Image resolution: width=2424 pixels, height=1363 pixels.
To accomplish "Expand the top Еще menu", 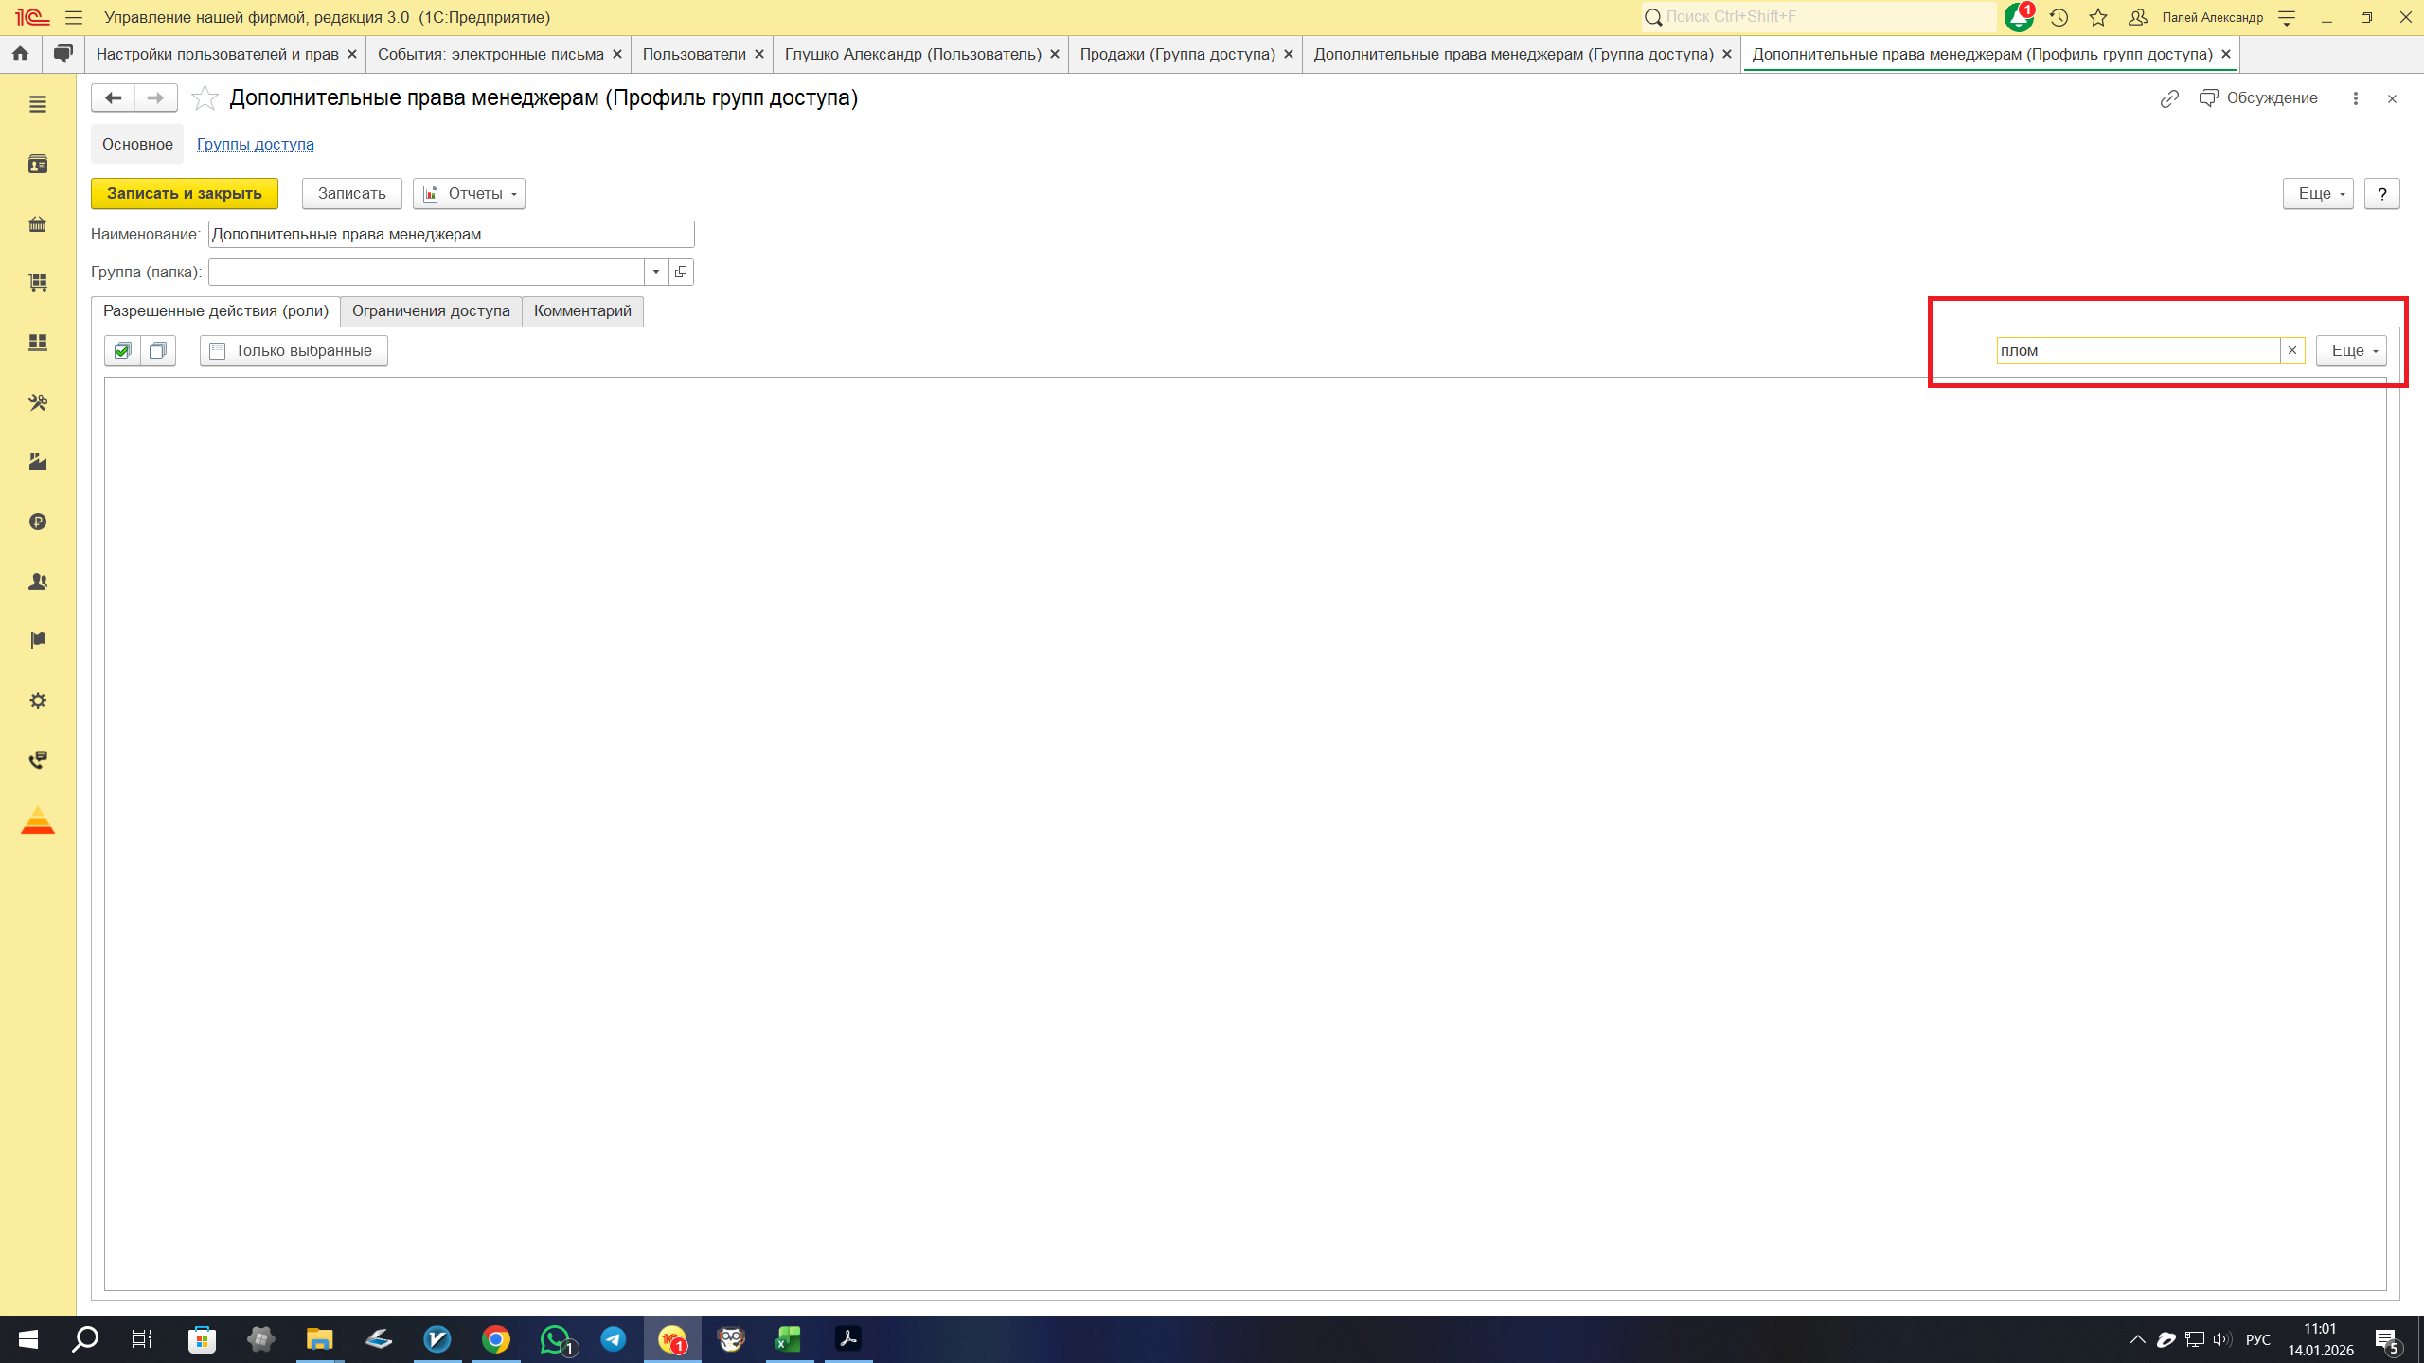I will pyautogui.click(x=2317, y=193).
